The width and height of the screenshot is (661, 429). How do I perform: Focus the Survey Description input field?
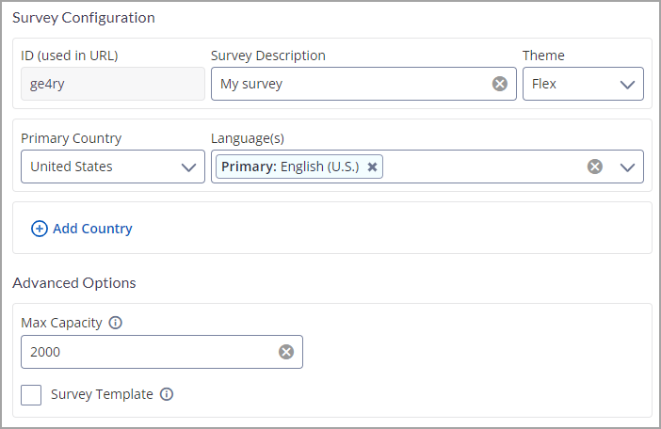click(348, 84)
